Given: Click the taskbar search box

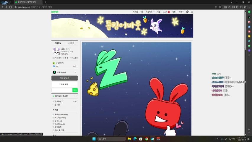Looking at the screenshot, I should point(112,139).
